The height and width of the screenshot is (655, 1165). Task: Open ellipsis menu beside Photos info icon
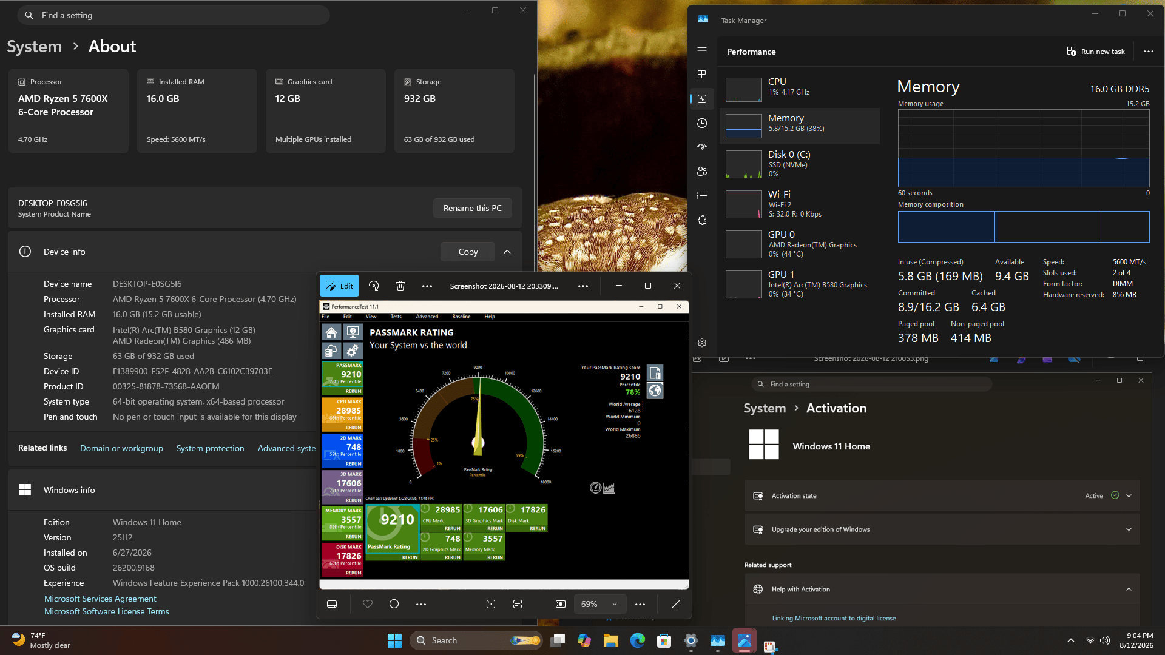click(421, 604)
